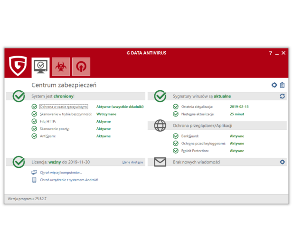Click Licencja ważny do 2019-11-30 text
This screenshot has height=252, width=293.
[60, 162]
